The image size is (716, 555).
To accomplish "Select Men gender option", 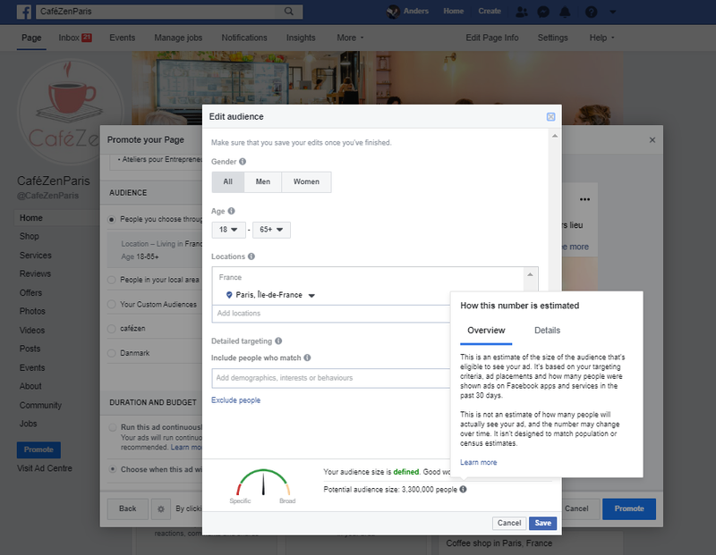I will [x=263, y=182].
